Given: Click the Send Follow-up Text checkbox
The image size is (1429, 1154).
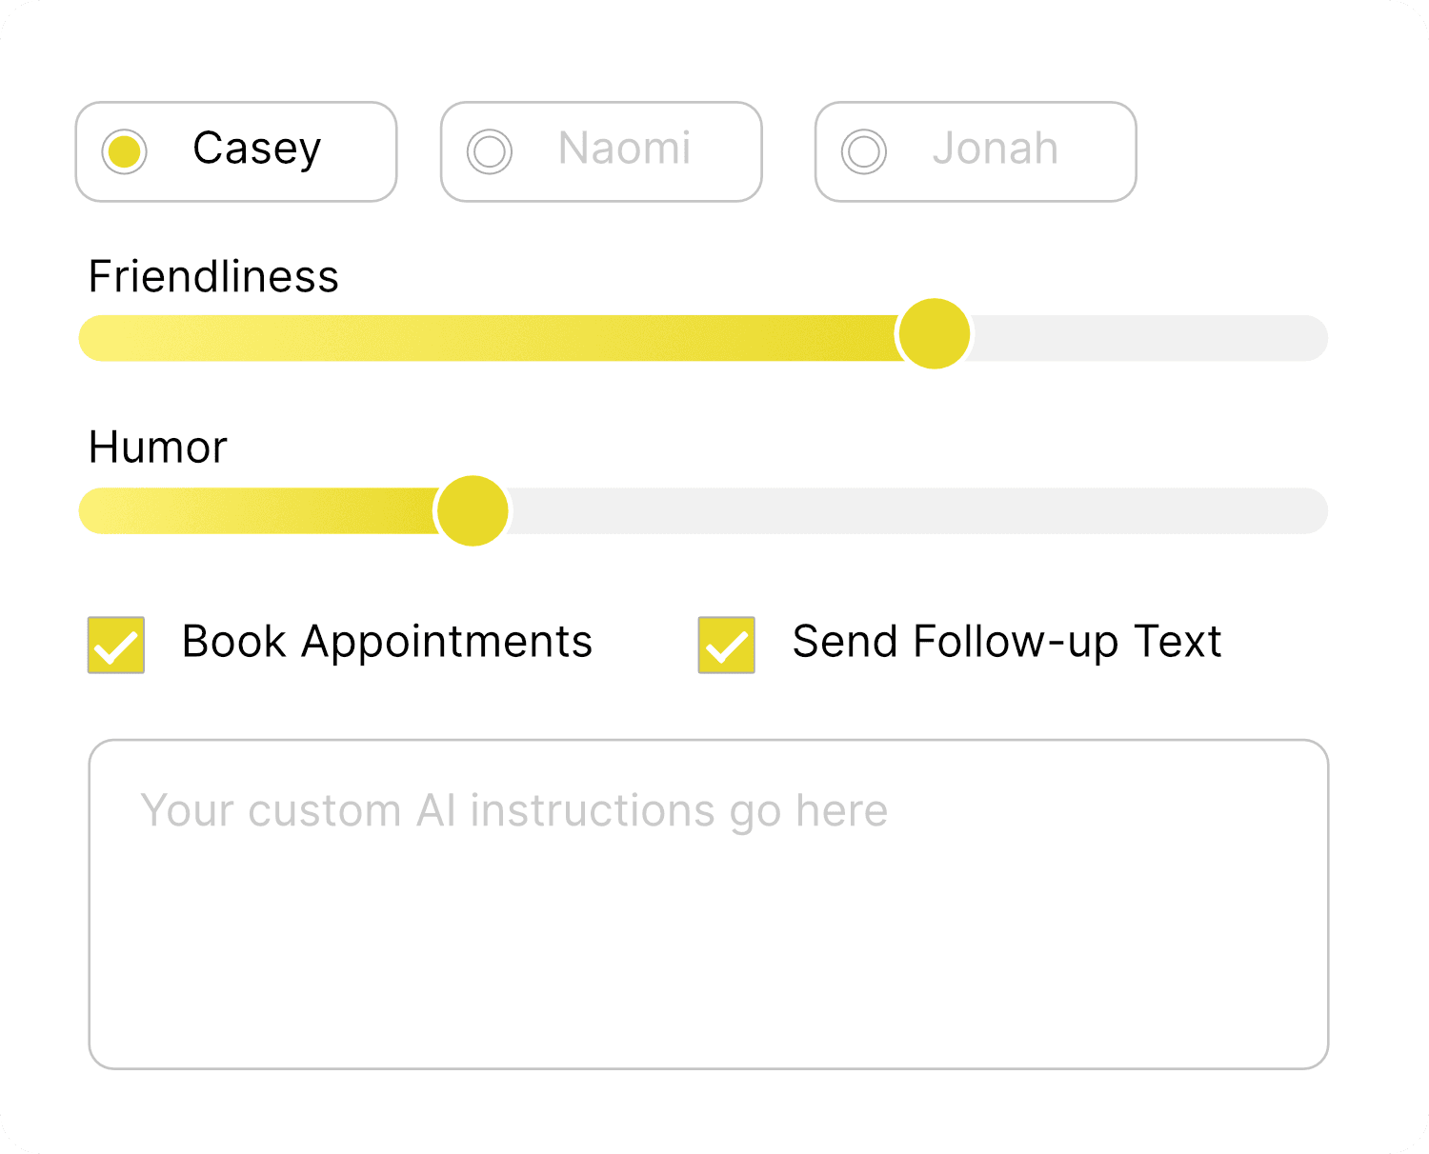Looking at the screenshot, I should pos(726,645).
